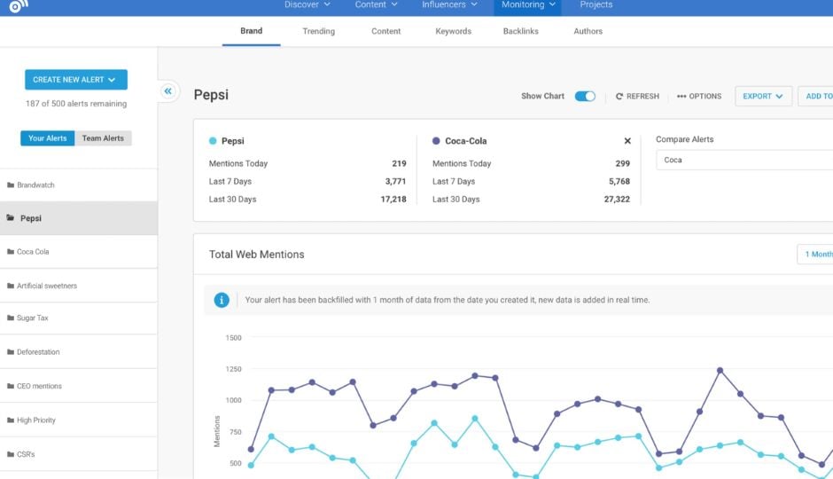833x479 pixels.
Task: Remove the Coca-Cola comparison with X
Action: [627, 141]
